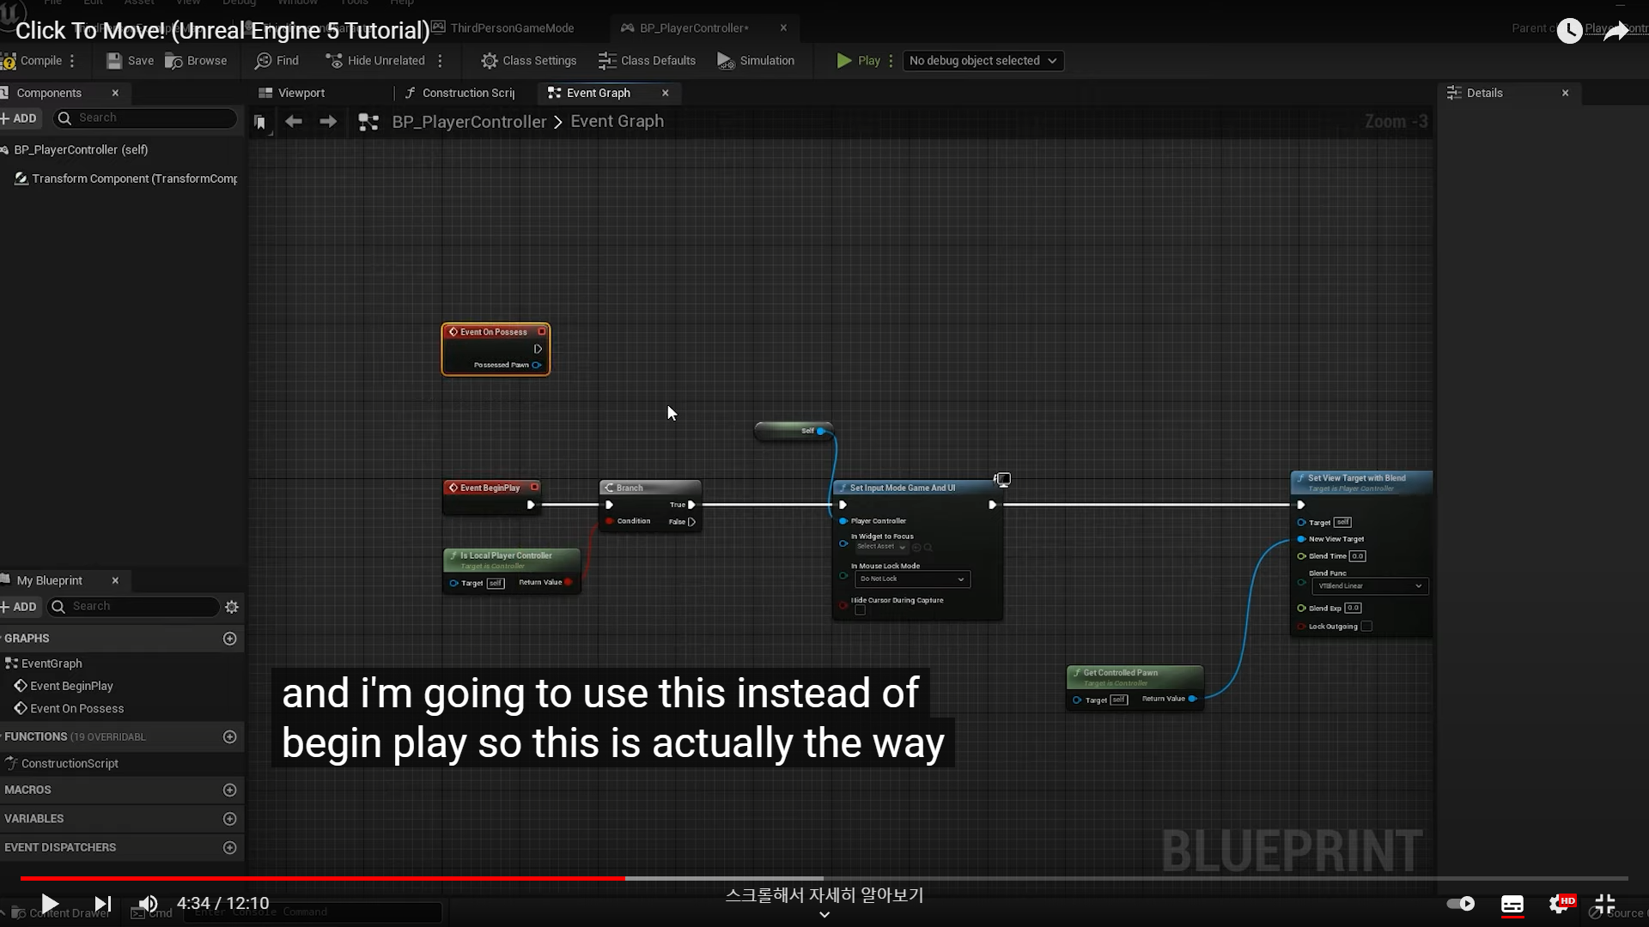Click the video progress bar
The image size is (1649, 927).
[824, 879]
